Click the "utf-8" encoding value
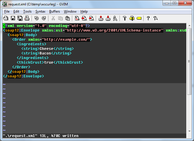The image size is (194, 141). pyautogui.click(x=77, y=26)
